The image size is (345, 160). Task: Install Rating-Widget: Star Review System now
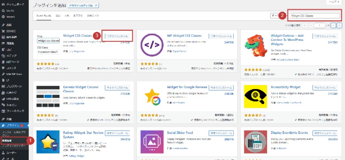pyautogui.click(x=117, y=133)
